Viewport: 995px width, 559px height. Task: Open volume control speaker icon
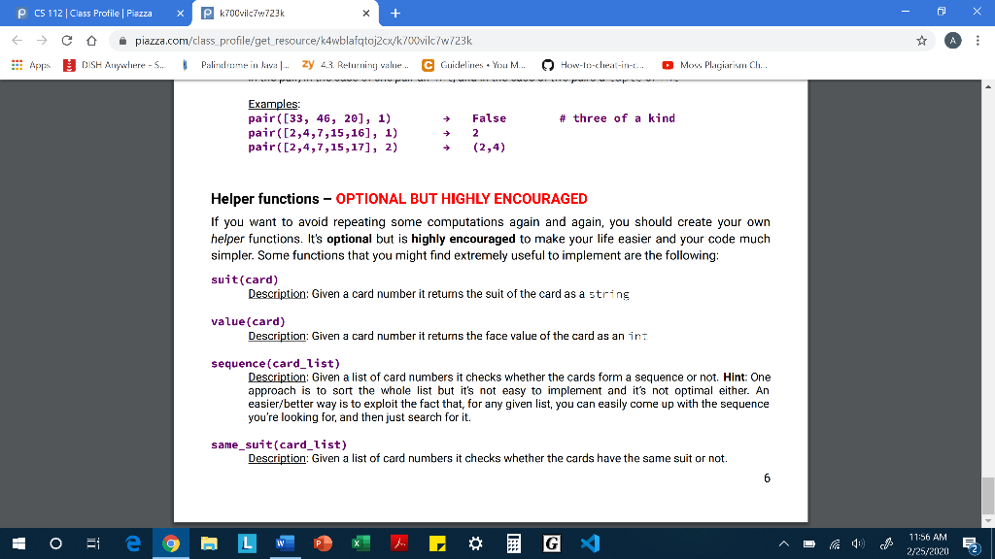click(x=859, y=543)
